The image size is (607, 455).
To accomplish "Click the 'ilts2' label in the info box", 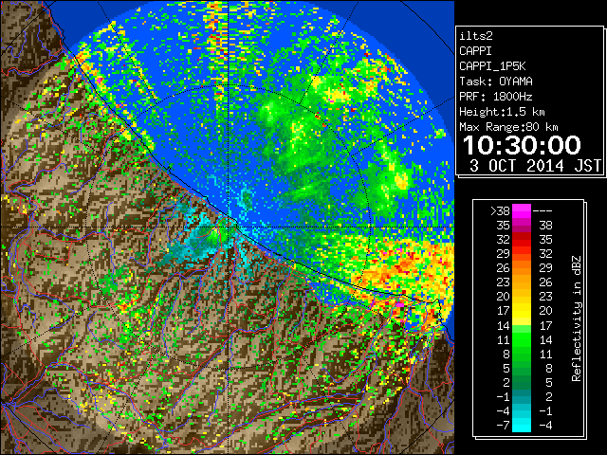I will click(476, 36).
